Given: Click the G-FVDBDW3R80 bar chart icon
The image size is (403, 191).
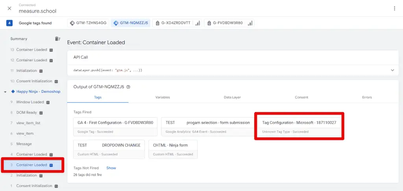Looking at the screenshot, I should click(250, 23).
